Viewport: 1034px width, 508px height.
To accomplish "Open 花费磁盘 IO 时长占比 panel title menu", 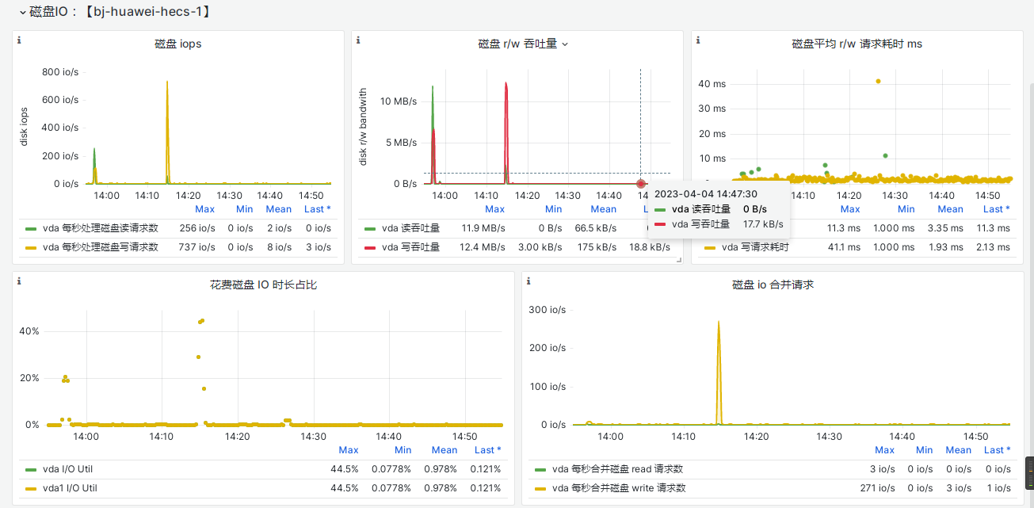I will coord(260,285).
